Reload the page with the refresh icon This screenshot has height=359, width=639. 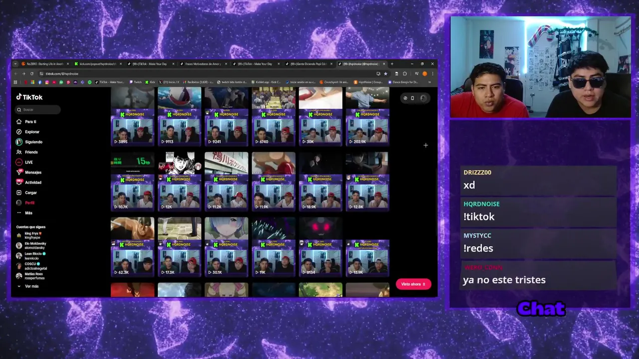coord(31,74)
